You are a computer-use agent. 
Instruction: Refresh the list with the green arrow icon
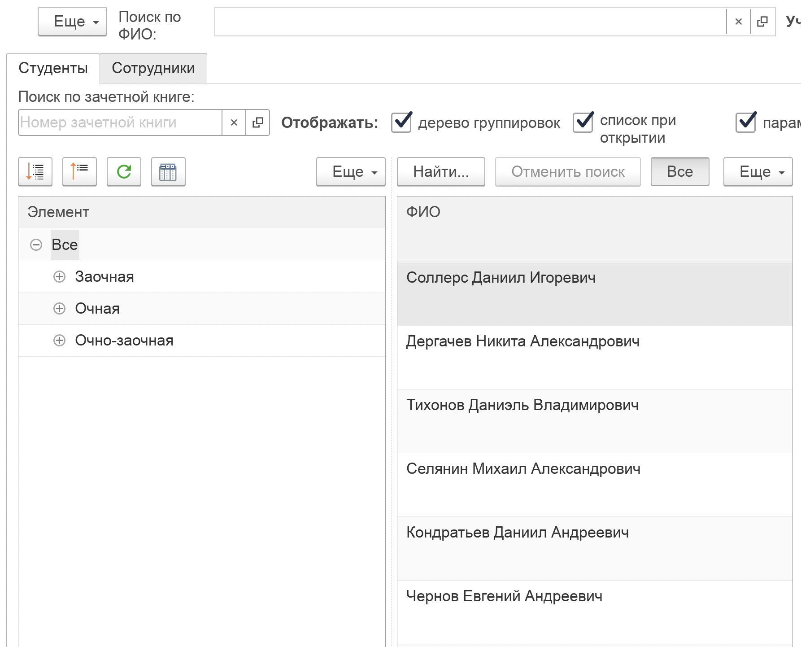(124, 172)
